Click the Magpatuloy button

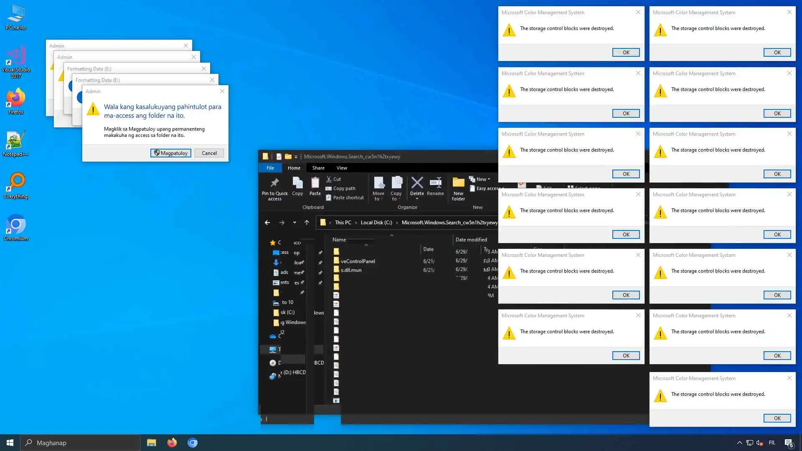pyautogui.click(x=171, y=153)
